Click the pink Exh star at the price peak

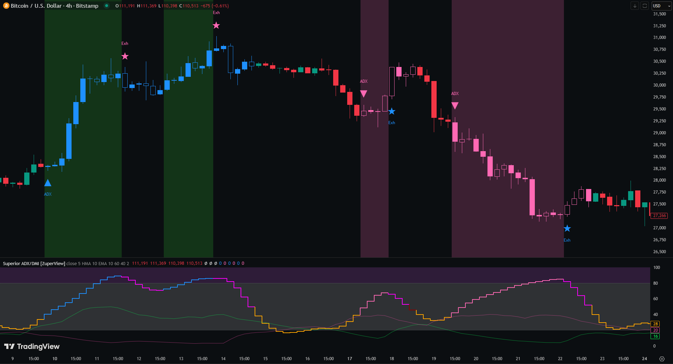tap(216, 25)
